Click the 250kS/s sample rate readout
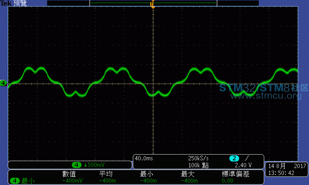Viewport: 309px width, 185px height. [x=198, y=158]
